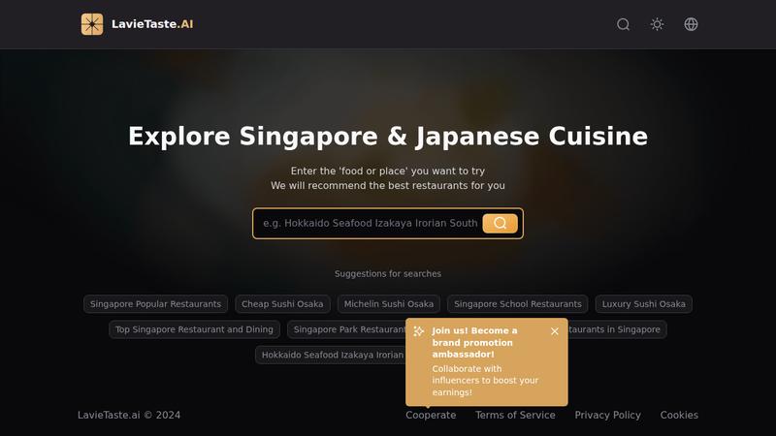Select 'Luxury Sushi Osaka' suggestion
The image size is (776, 436).
(x=643, y=304)
